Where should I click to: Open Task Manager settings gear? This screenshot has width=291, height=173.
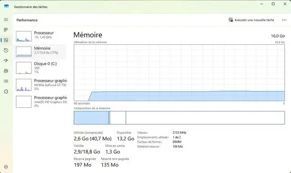pyautogui.click(x=6, y=167)
